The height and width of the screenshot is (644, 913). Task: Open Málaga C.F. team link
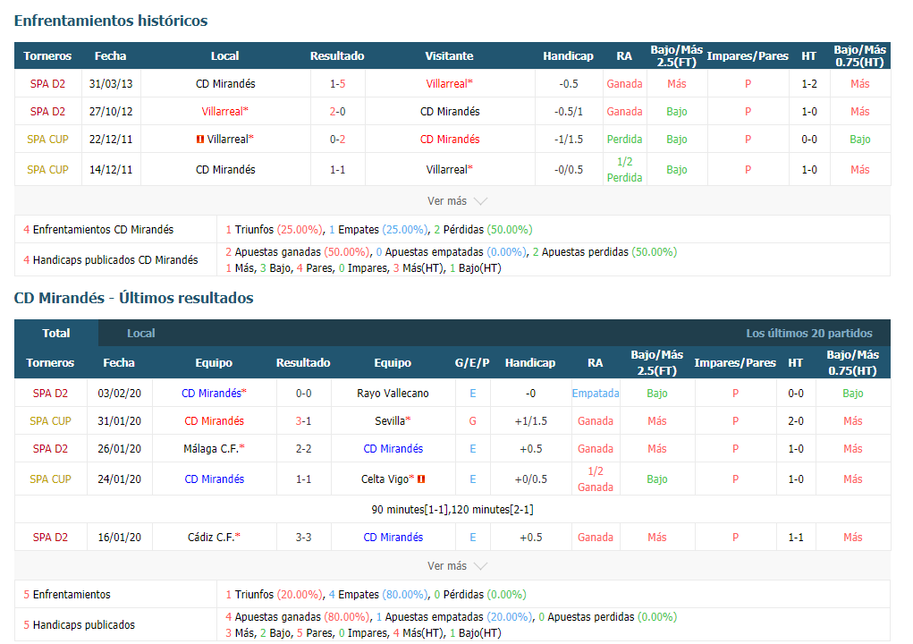pos(214,449)
